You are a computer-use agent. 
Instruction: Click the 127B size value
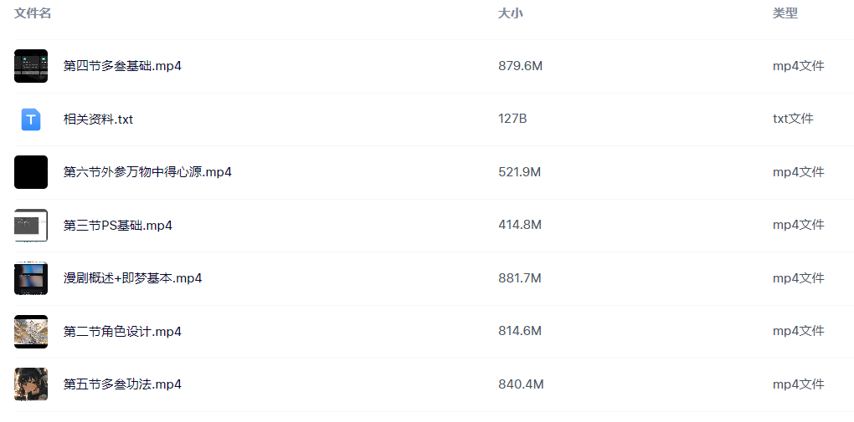[x=512, y=119]
